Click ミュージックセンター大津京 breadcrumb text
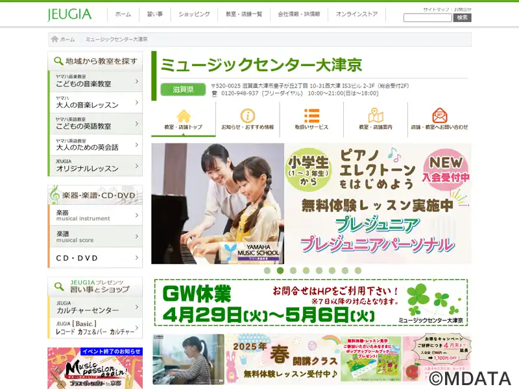 117,40
